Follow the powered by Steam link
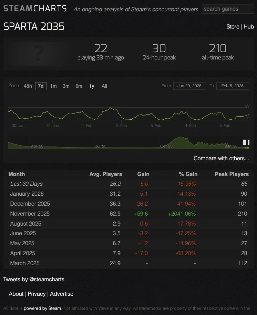The height and width of the screenshot is (315, 257). [42, 308]
